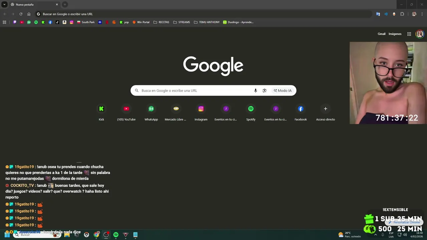427x240 pixels.
Task: Reload the current page
Action: [21, 14]
